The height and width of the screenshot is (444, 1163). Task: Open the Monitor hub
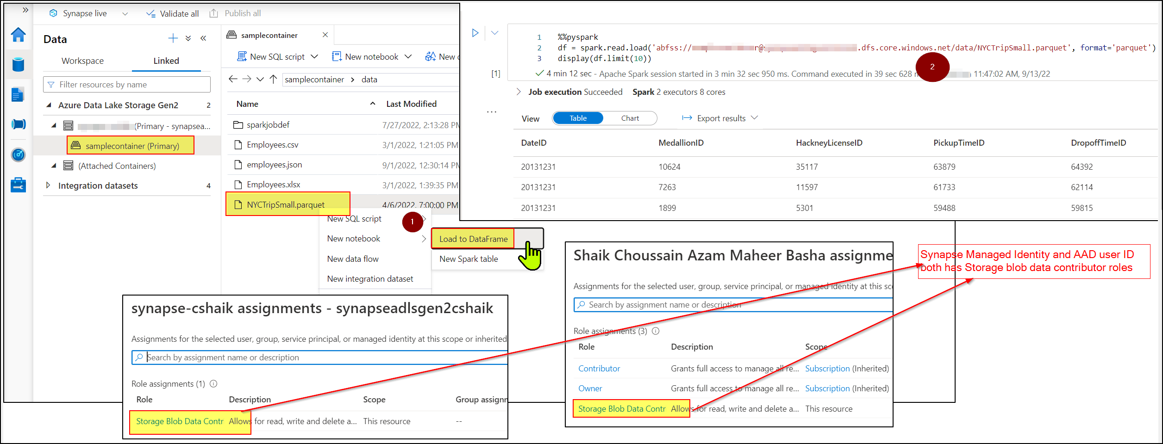18,155
